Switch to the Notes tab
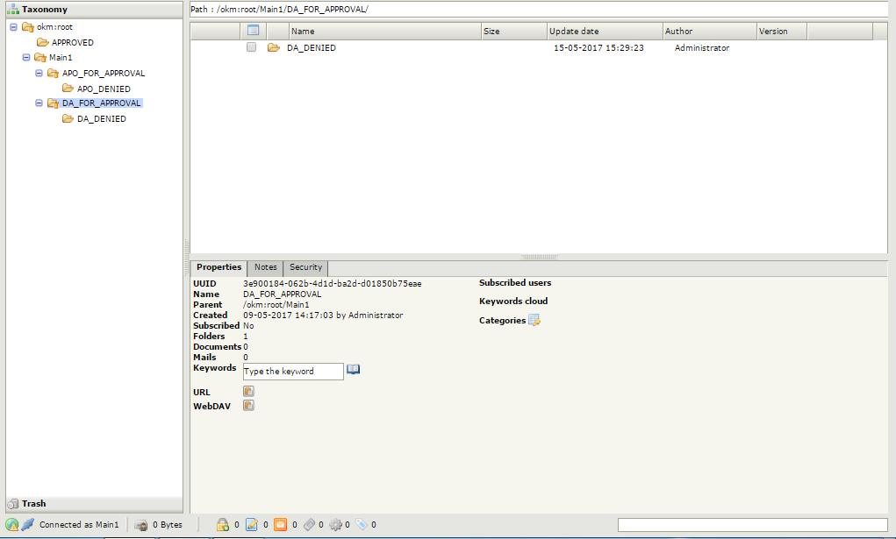Image resolution: width=896 pixels, height=539 pixels. tap(265, 267)
